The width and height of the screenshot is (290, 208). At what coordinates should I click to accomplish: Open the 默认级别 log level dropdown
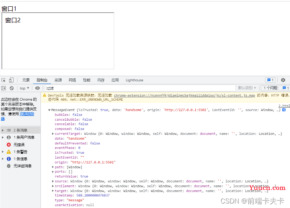pos(247,88)
